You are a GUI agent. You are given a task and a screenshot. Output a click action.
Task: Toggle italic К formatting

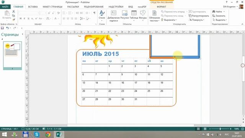pos(24,18)
